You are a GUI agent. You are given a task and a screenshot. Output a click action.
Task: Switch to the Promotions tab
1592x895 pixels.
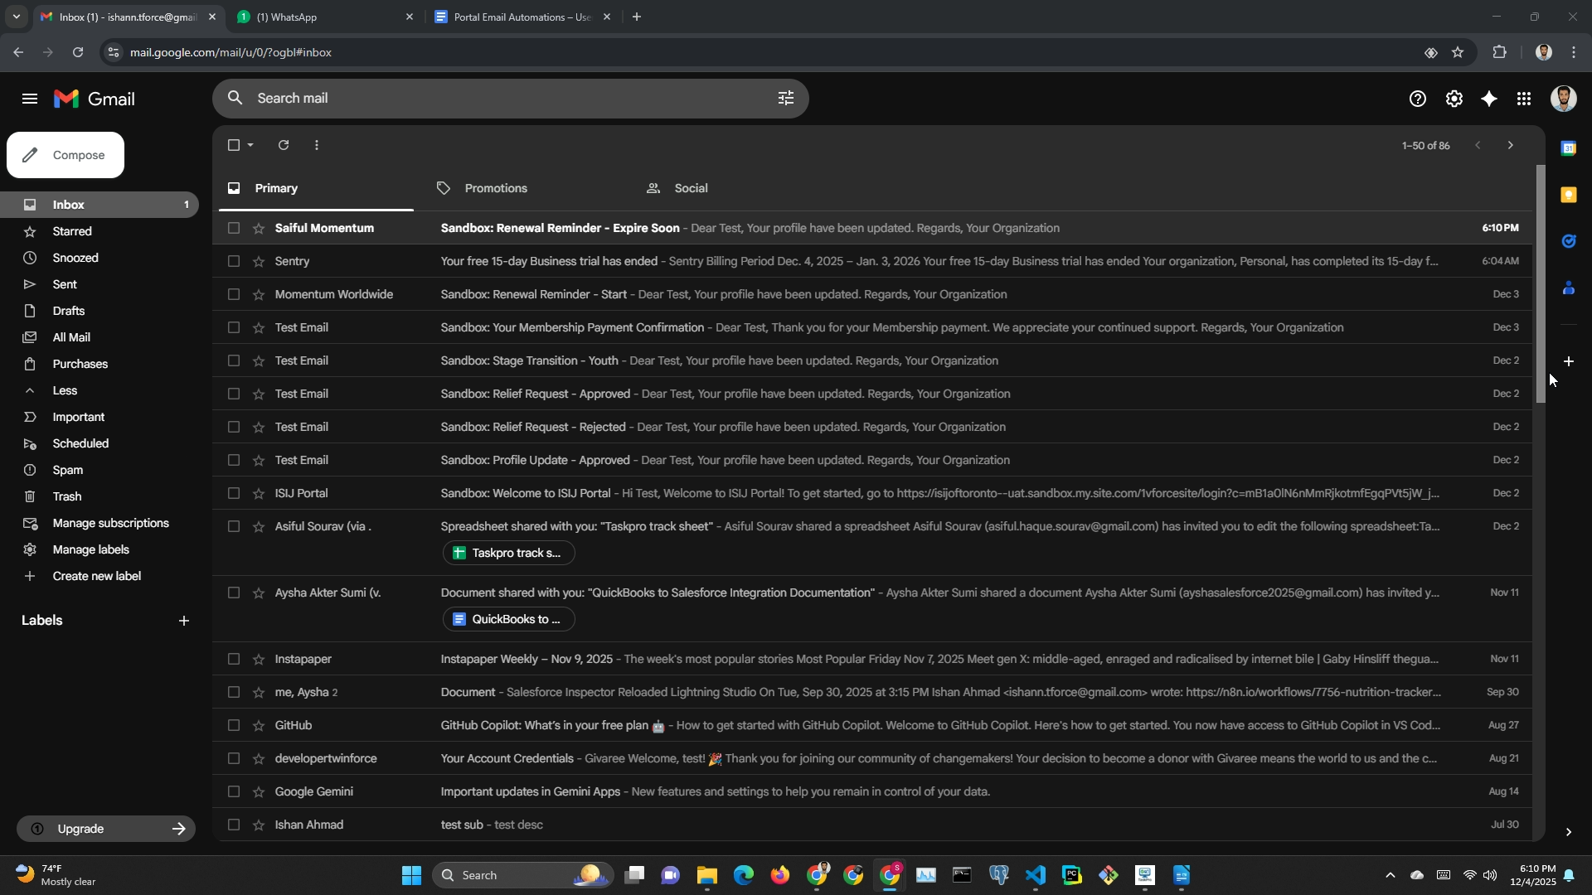pyautogui.click(x=495, y=188)
